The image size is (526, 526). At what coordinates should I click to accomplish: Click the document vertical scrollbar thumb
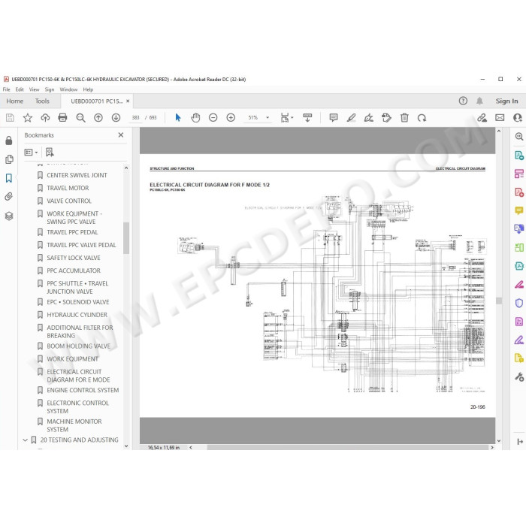(499, 301)
